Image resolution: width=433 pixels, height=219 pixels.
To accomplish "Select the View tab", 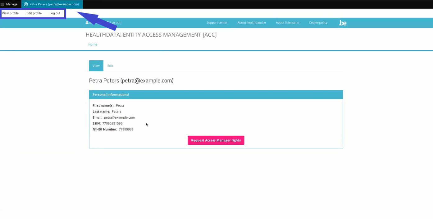I will pos(96,66).
